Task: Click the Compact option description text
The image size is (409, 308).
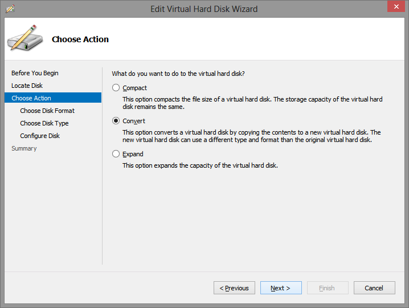Action: [x=252, y=103]
